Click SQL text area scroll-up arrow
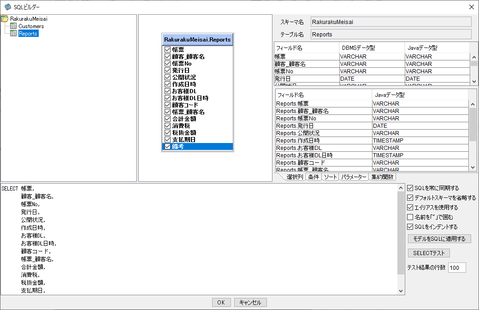Image resolution: width=479 pixels, height=310 pixels. [401, 188]
